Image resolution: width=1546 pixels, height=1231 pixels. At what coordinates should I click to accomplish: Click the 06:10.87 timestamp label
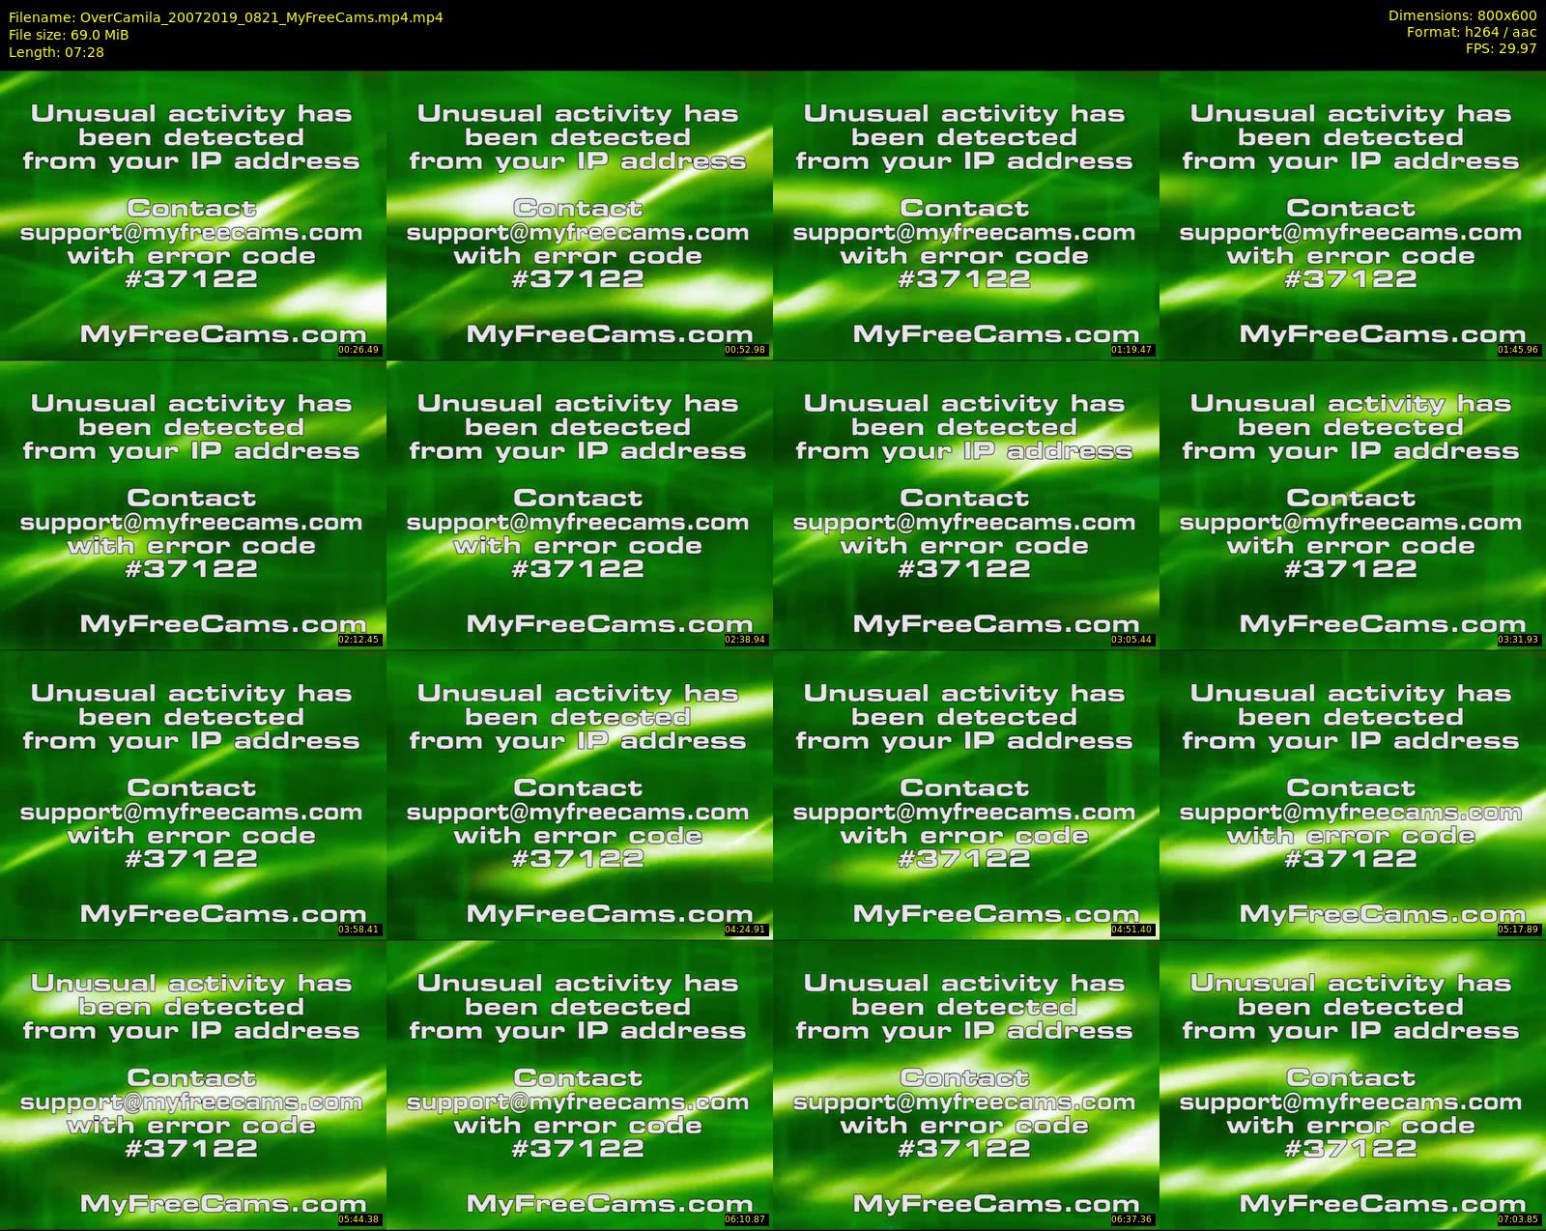click(x=746, y=1219)
